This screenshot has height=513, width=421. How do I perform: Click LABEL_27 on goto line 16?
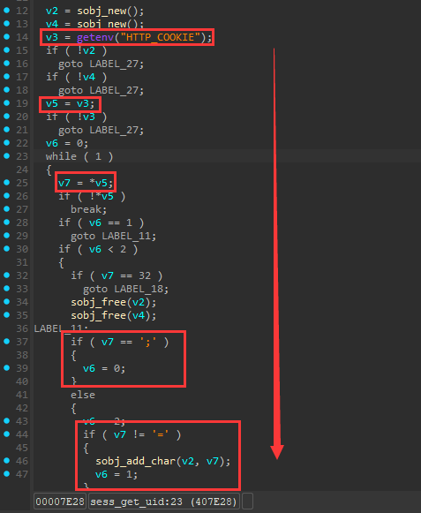(114, 64)
